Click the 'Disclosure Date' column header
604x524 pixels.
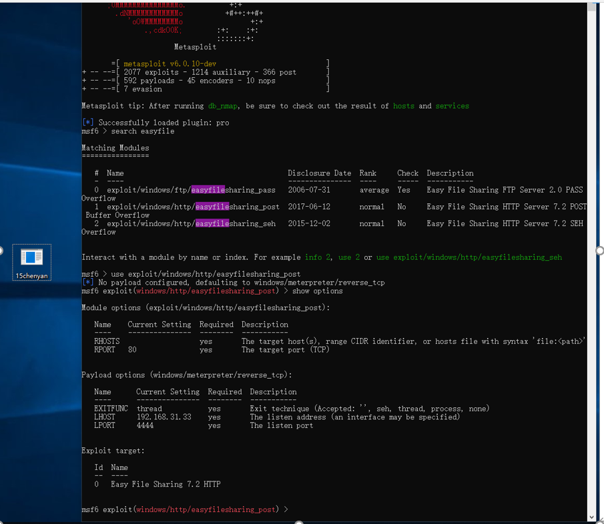click(319, 173)
